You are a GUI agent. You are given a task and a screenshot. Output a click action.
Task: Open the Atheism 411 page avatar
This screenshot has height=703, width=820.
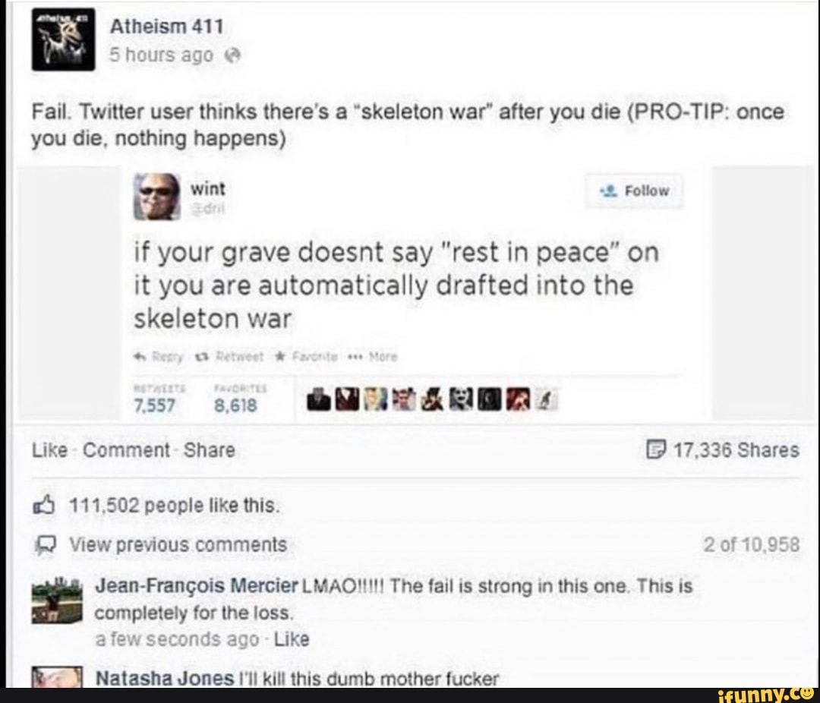[63, 39]
